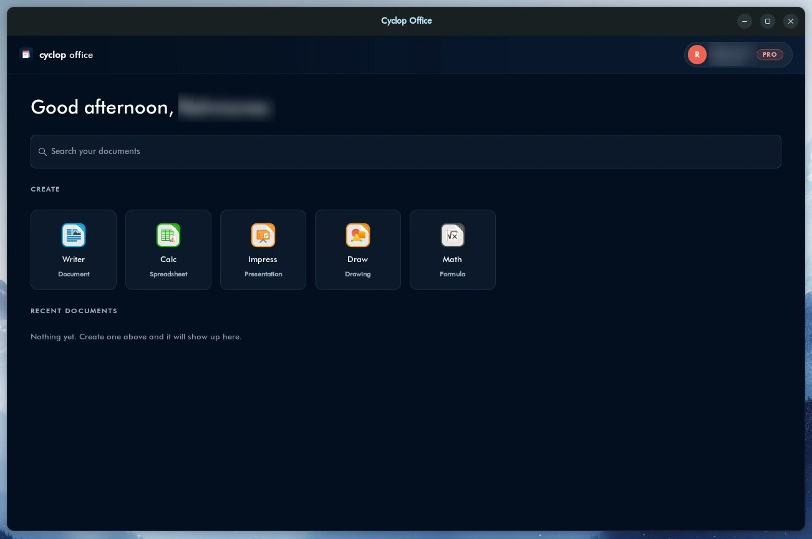
Task: Click the Good afternoon greeting
Action: point(102,107)
